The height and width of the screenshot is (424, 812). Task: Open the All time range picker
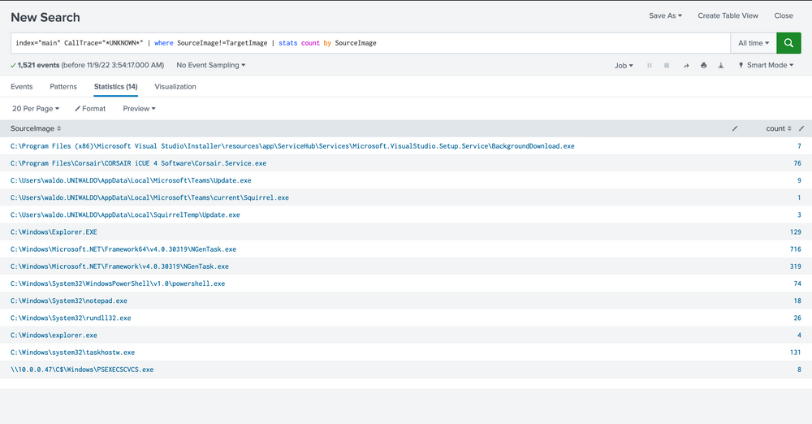pos(753,43)
